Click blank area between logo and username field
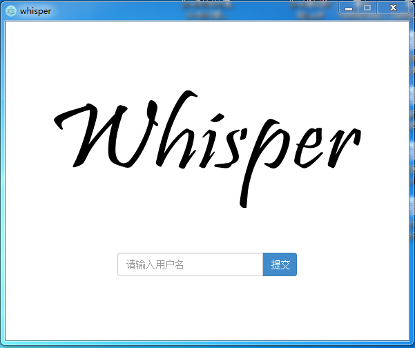 [x=207, y=228]
